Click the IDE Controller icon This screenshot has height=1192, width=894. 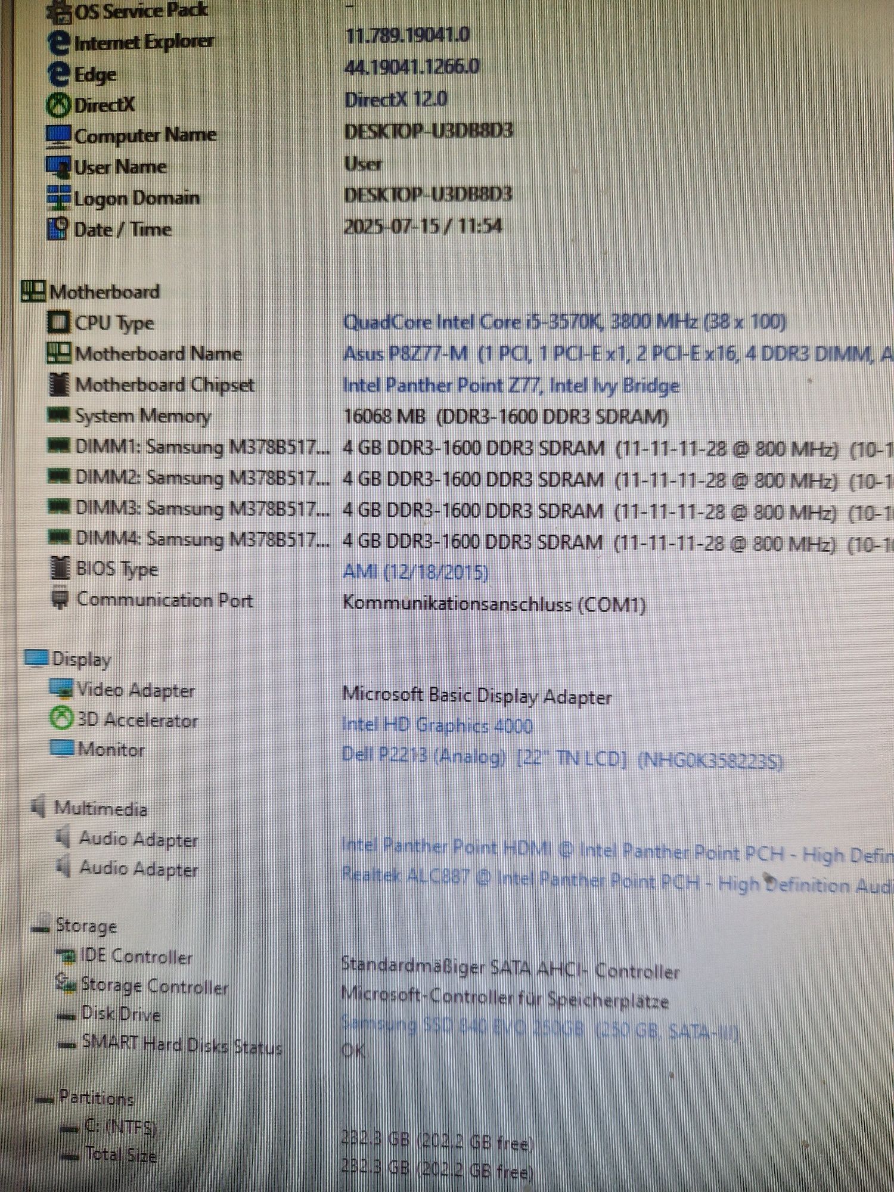pyautogui.click(x=66, y=956)
